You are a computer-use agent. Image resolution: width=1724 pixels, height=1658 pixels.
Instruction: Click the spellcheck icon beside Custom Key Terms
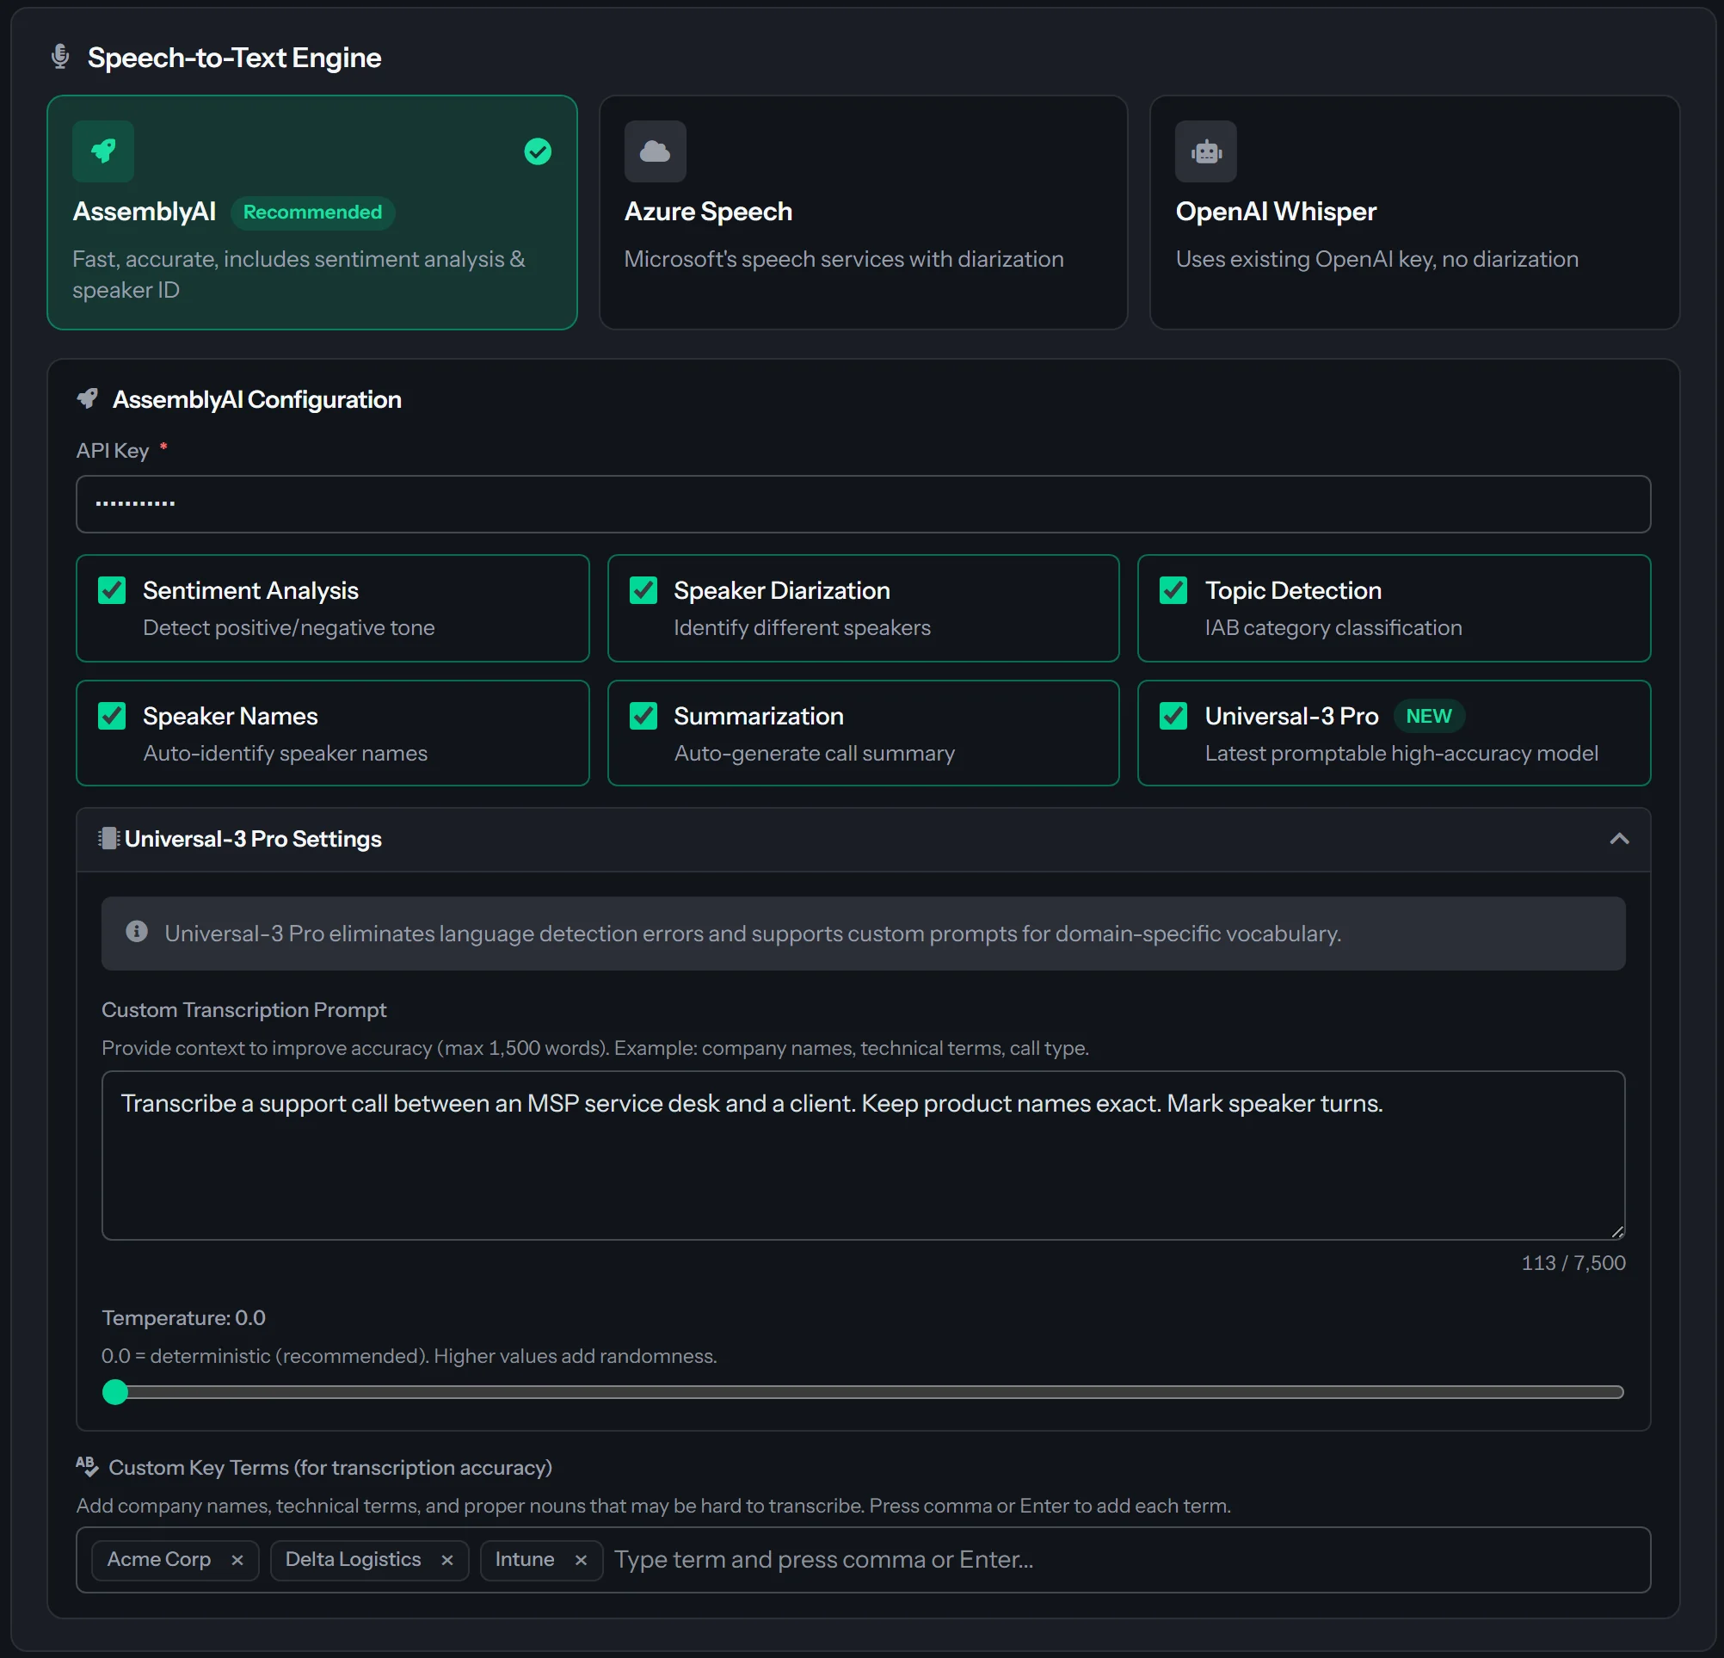(87, 1466)
